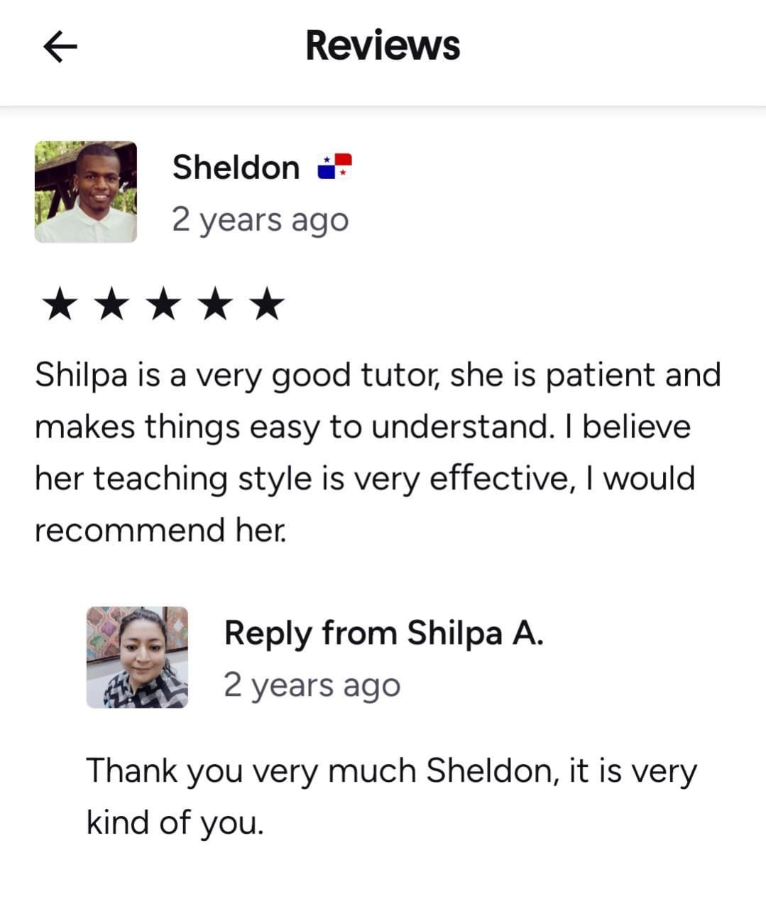This screenshot has width=766, height=909.
Task: Click the first rating star
Action: tap(58, 304)
